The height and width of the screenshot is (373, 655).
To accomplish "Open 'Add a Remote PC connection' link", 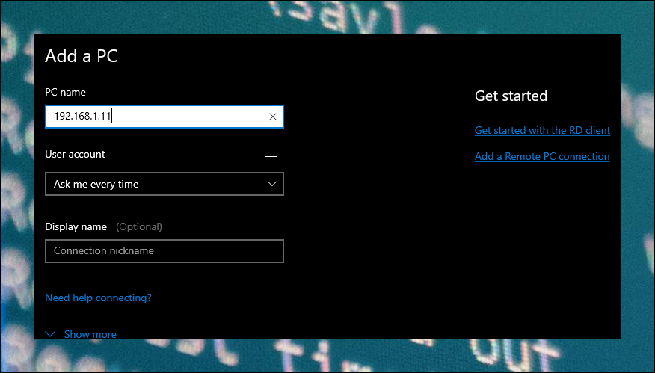I will coord(542,157).
